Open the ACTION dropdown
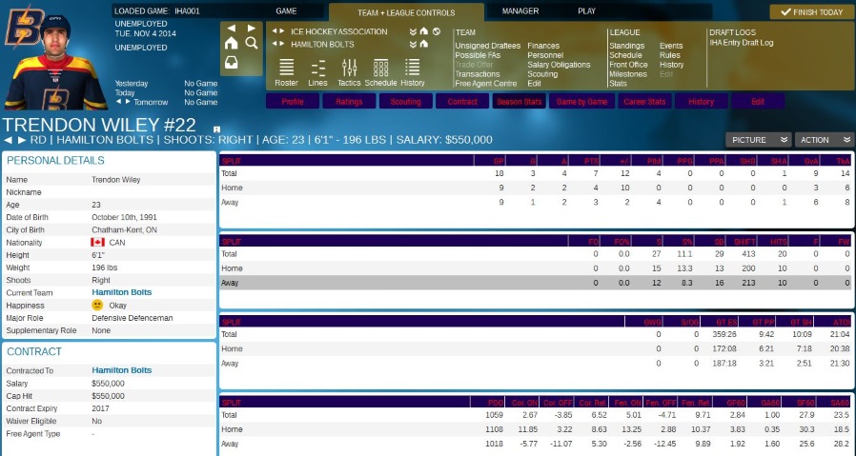The width and height of the screenshot is (856, 456). click(x=824, y=140)
